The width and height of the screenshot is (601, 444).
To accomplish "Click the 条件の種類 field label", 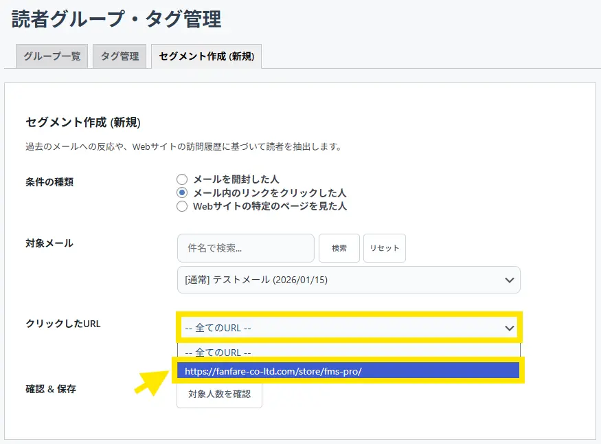I will [49, 182].
